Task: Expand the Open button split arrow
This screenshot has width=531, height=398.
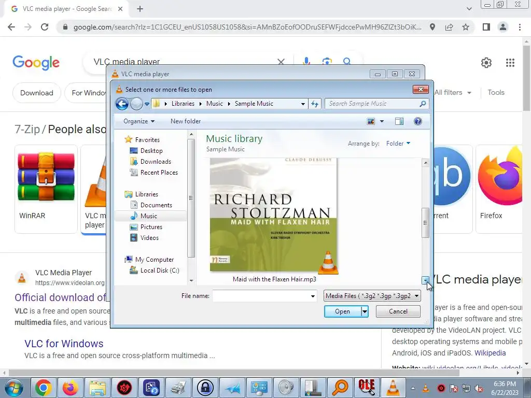Action: (365, 311)
